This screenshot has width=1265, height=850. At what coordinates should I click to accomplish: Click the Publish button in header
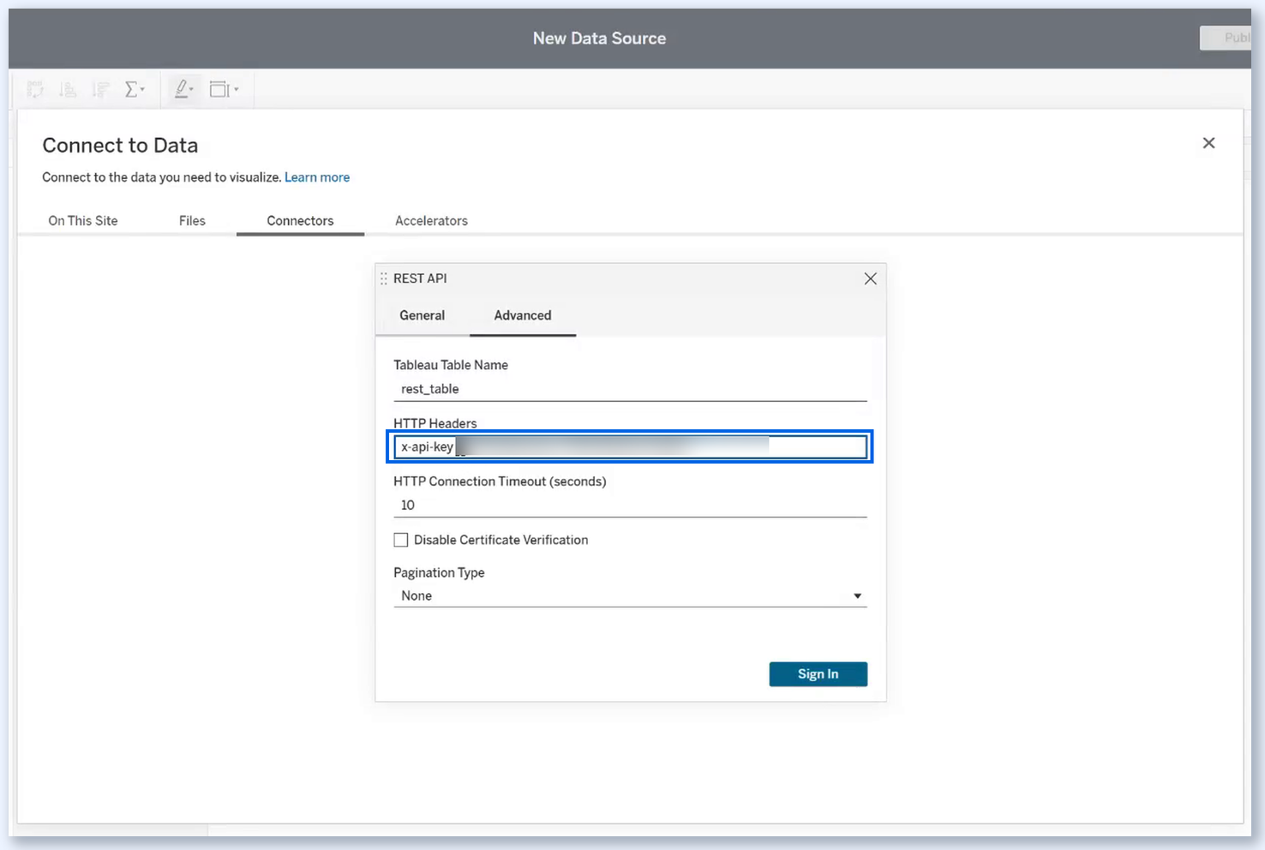(1226, 38)
